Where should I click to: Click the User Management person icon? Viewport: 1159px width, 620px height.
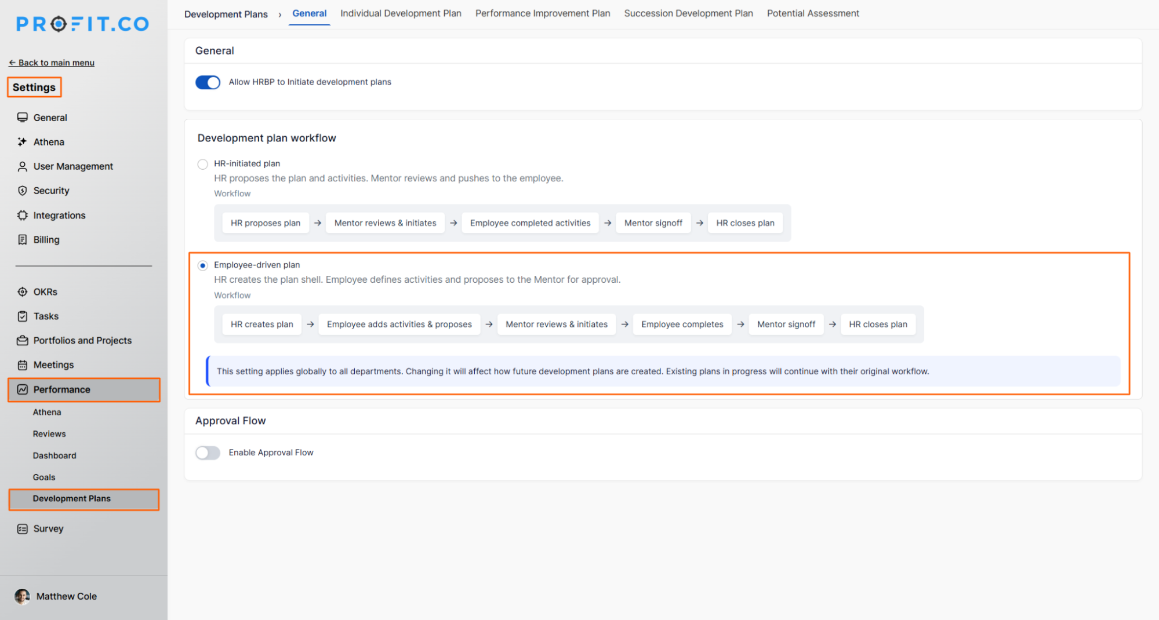point(22,167)
